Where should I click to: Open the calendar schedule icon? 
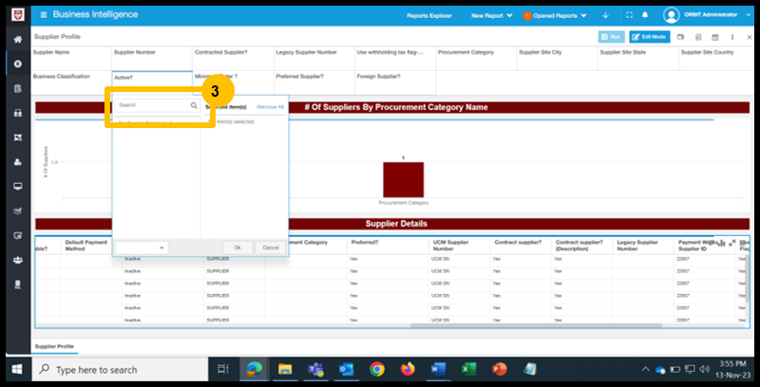[715, 37]
